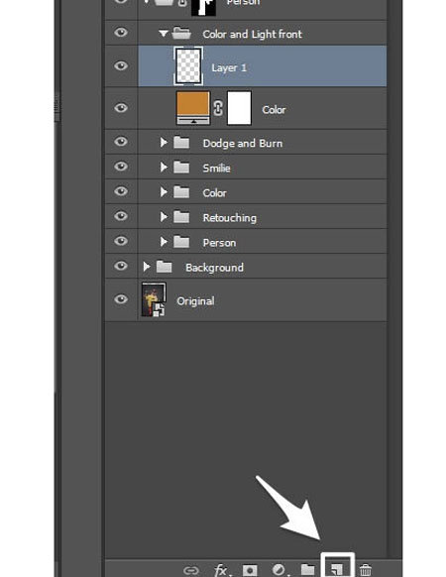The width and height of the screenshot is (446, 577).
Task: Click the Add layer mask icon
Action: (250, 570)
